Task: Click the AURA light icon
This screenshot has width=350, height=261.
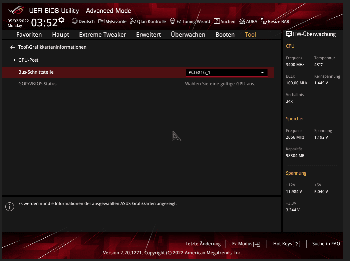Action: [242, 21]
